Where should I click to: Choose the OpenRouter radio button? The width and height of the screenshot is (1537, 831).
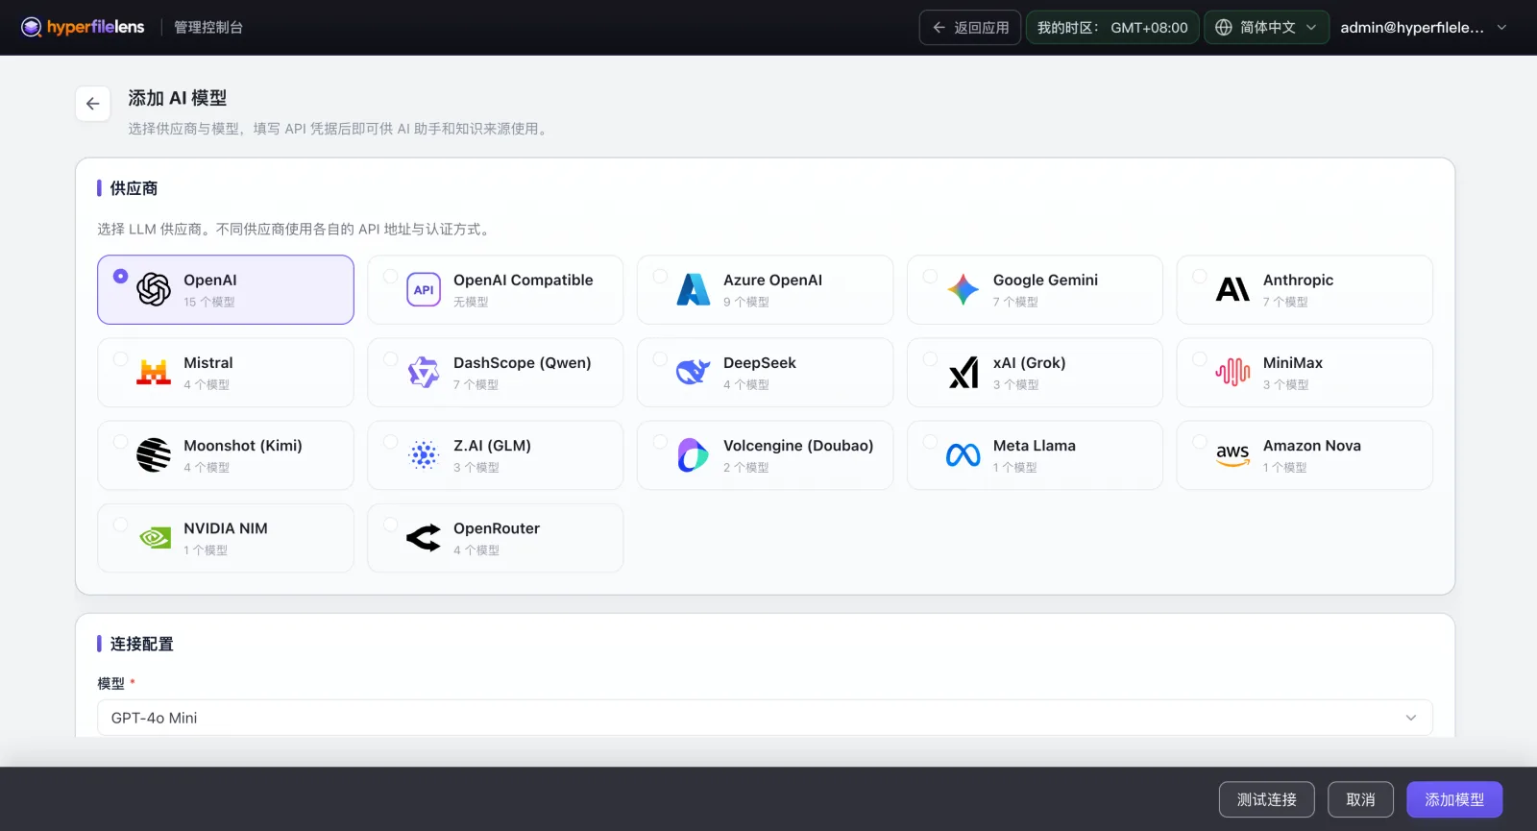[x=390, y=525]
